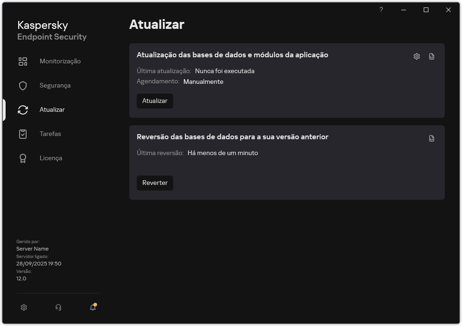Viewport: 462px width, 326px height.
Task: Select the Licença key icon
Action: pyautogui.click(x=22, y=158)
